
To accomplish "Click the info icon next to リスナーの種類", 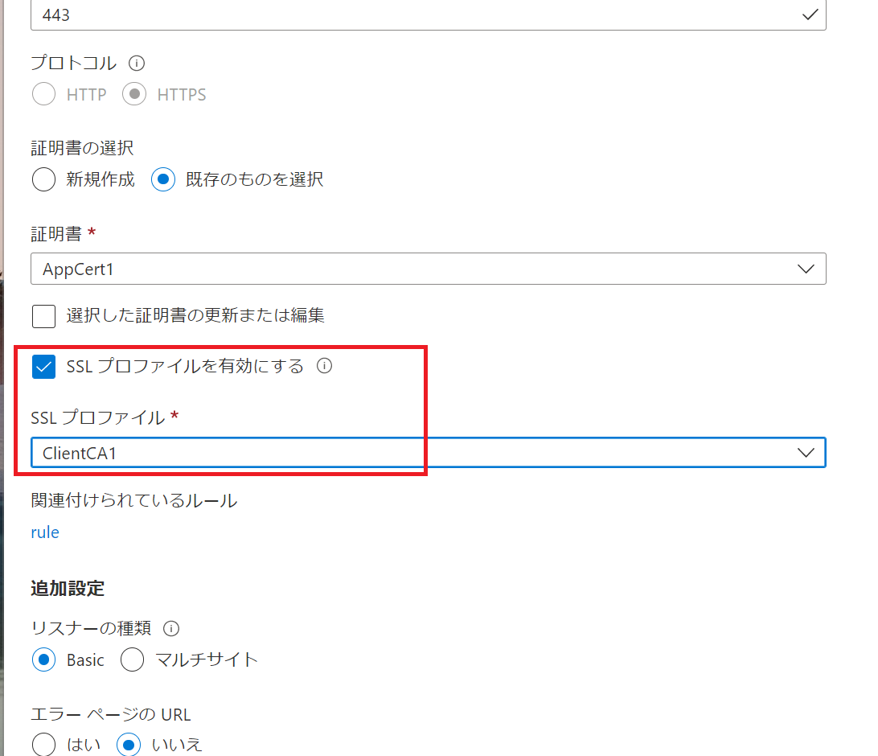I will pyautogui.click(x=170, y=628).
